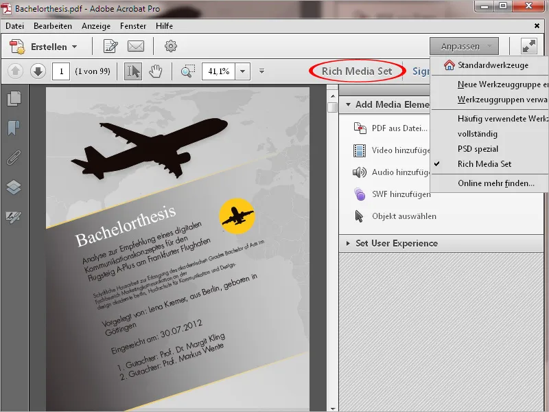Choose Werkzeuggruppen verwalten entry

point(502,100)
